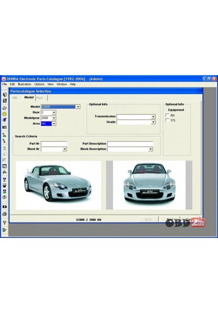This screenshot has width=218, height=313.
Task: Click the Back button
Action: click(148, 220)
